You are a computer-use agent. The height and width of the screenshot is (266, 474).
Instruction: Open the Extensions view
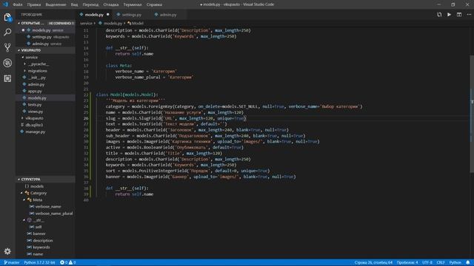point(7,78)
